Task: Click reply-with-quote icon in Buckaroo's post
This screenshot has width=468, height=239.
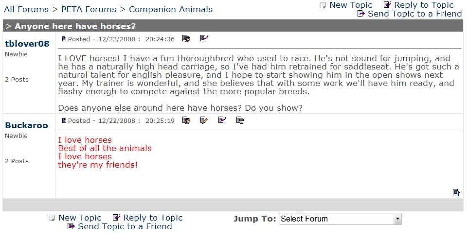Action: pyautogui.click(x=222, y=120)
